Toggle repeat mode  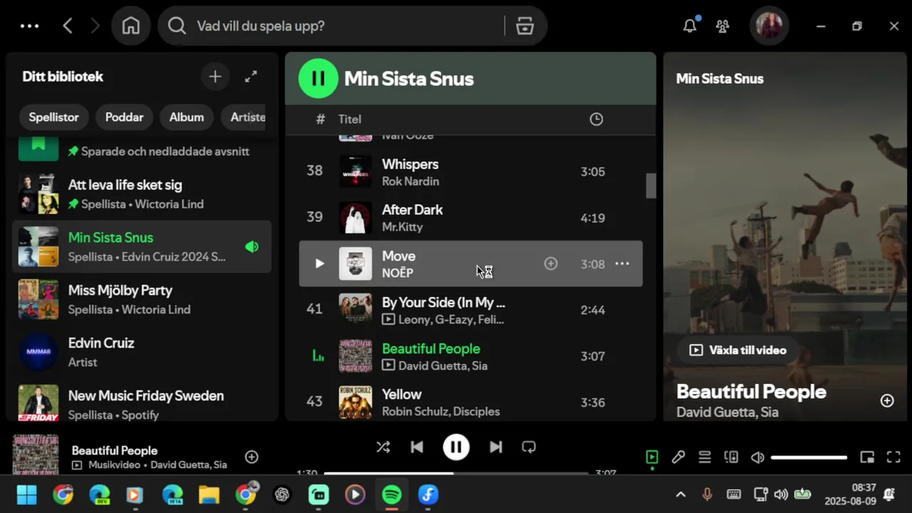(529, 447)
